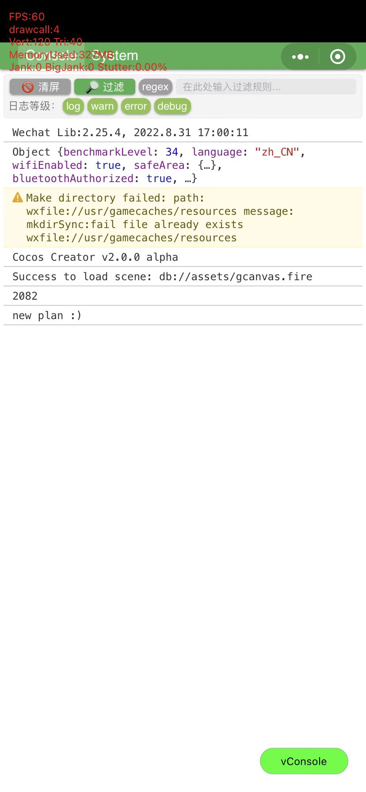Expand the trailing …} of the Object
Screen dimensions: 366x792
click(x=191, y=179)
